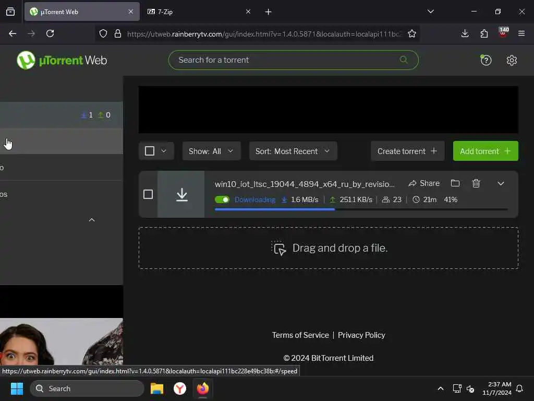Click the browser address bar URL
534x401 pixels.
264,34
